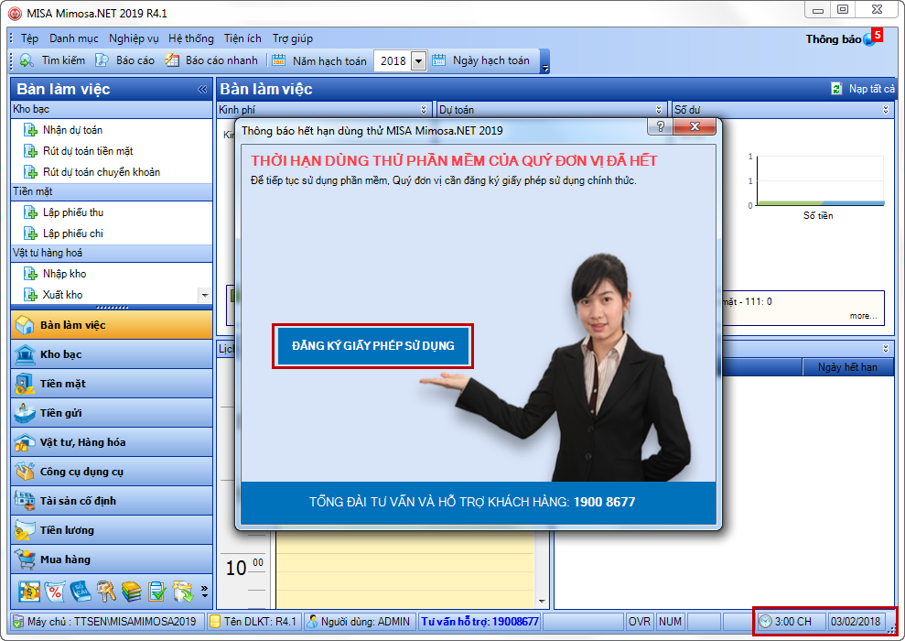
Task: Click the schedule panel scroll down arrow
Action: (542, 601)
